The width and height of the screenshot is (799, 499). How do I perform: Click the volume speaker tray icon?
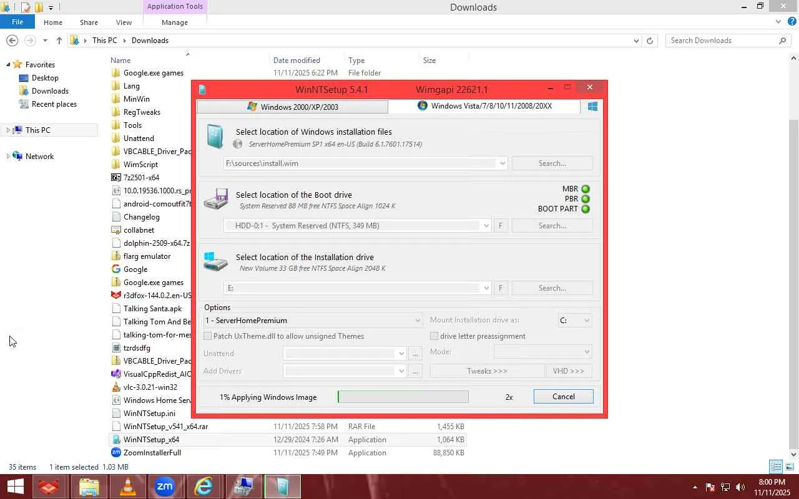tap(740, 487)
